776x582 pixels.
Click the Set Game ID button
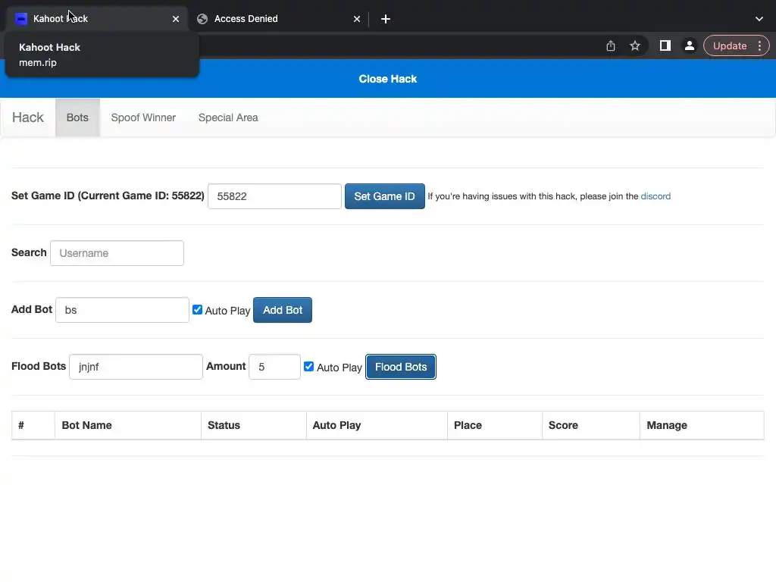pos(384,196)
